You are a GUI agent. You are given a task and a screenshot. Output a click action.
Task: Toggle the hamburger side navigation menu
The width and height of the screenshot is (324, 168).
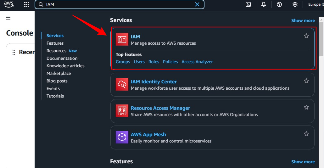tap(8, 18)
